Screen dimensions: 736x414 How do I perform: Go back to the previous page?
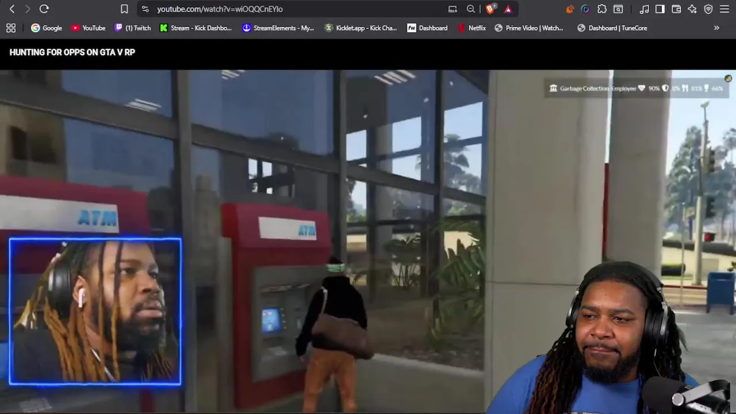[x=12, y=9]
